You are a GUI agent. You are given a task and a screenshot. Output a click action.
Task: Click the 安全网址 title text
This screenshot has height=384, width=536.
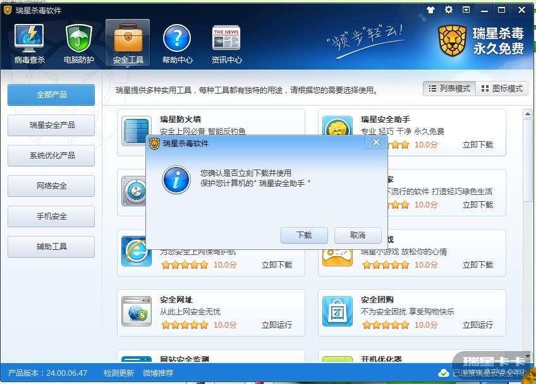(x=176, y=300)
